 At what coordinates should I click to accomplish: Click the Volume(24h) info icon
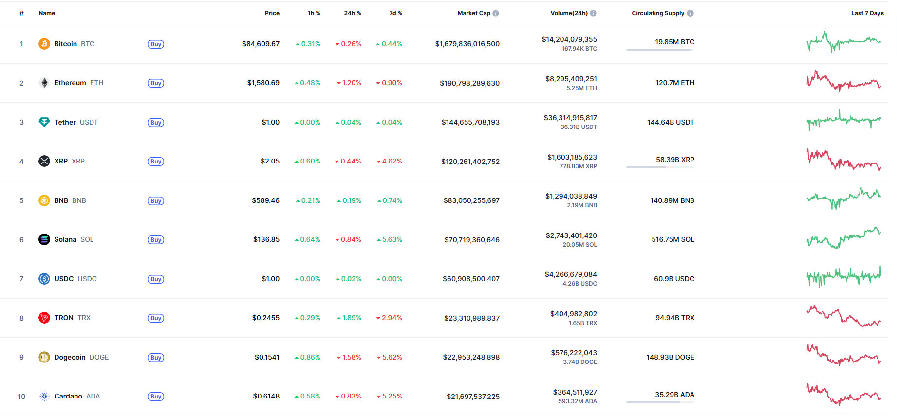[x=593, y=13]
